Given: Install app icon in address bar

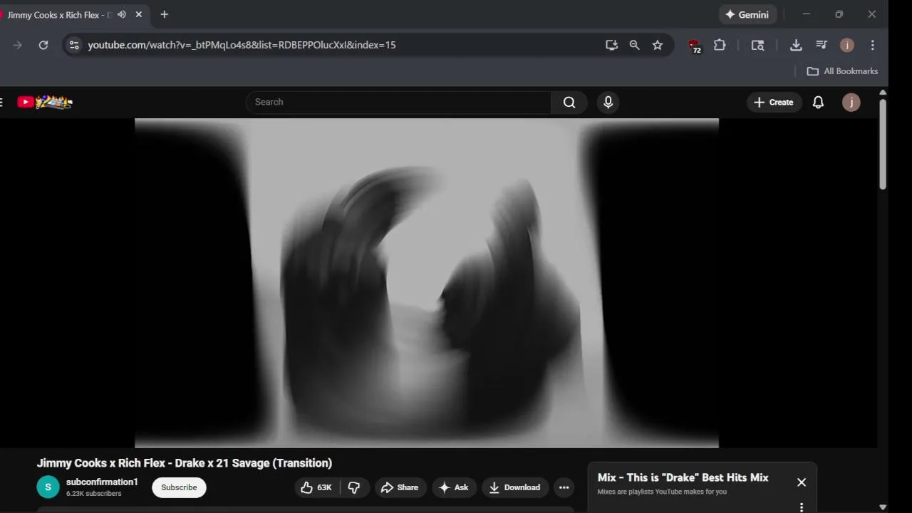Looking at the screenshot, I should pos(611,45).
